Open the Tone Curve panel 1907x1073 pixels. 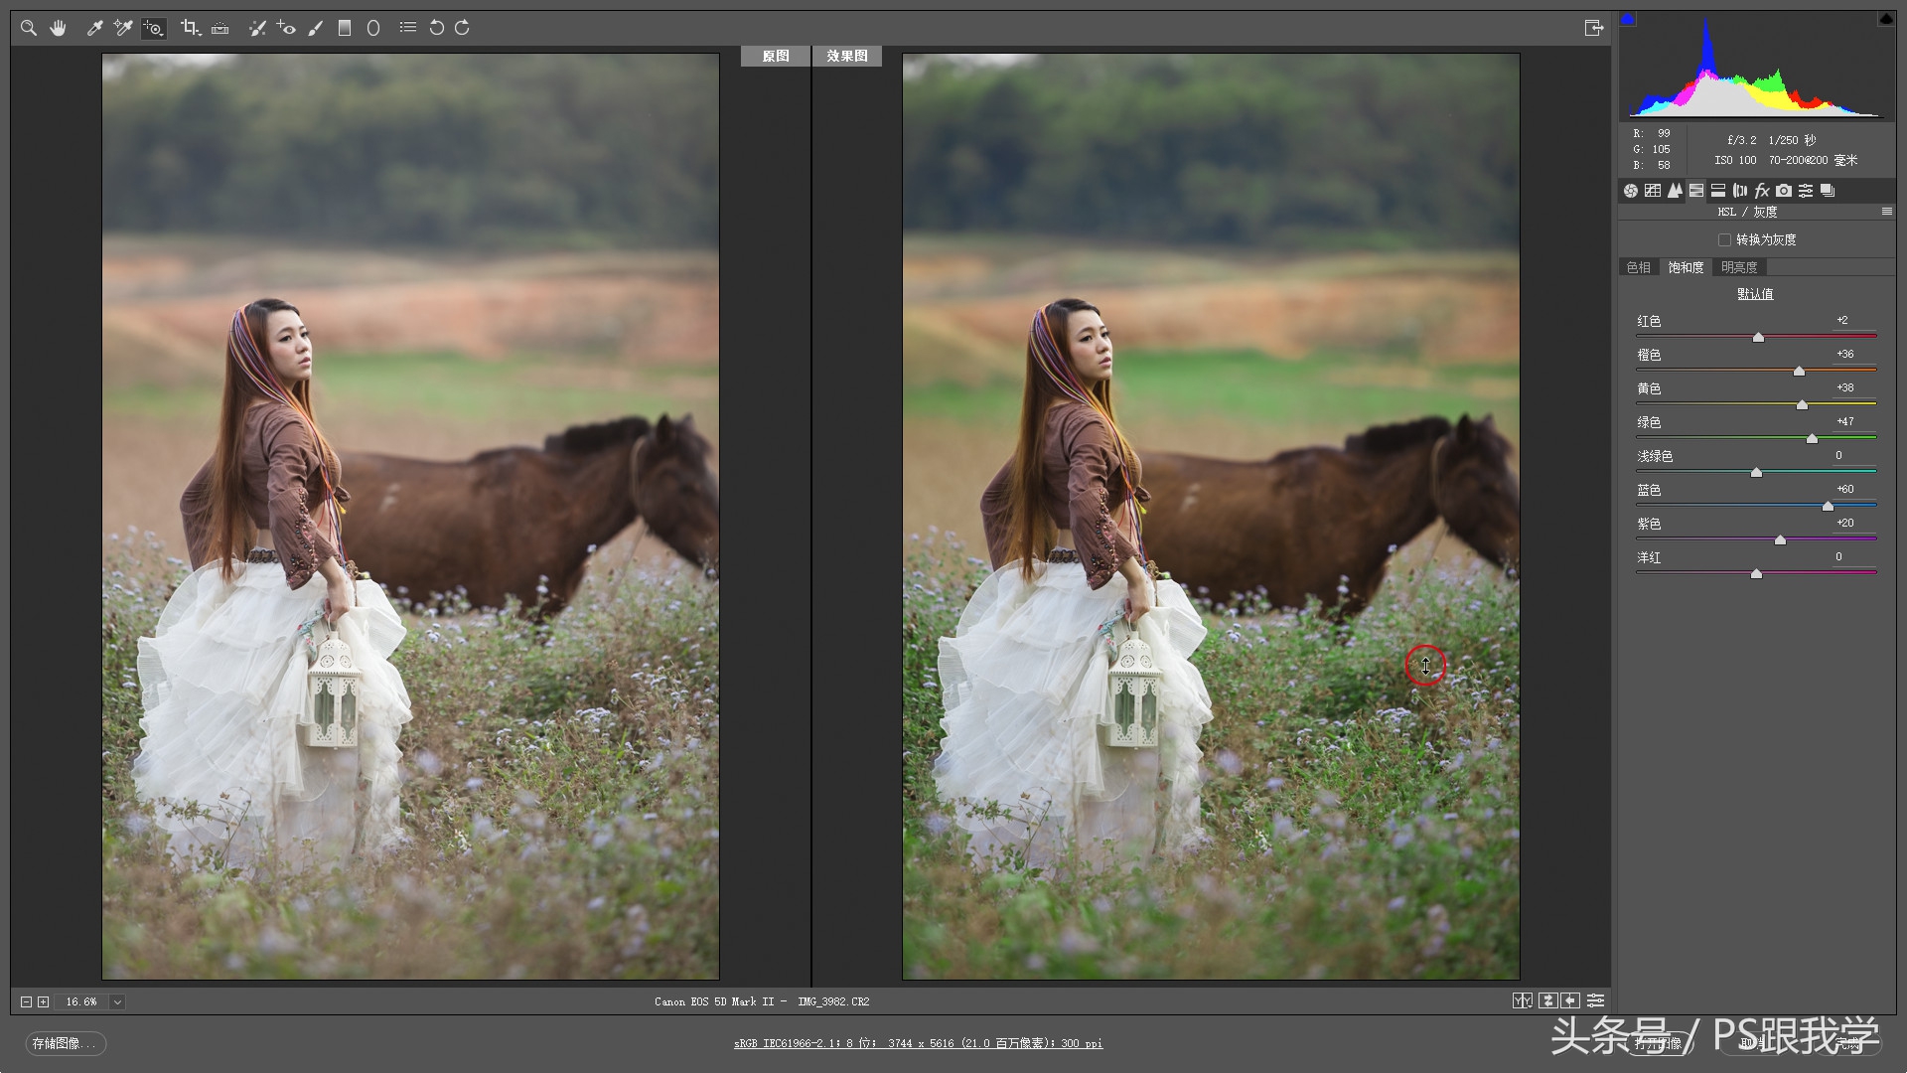[x=1652, y=190]
